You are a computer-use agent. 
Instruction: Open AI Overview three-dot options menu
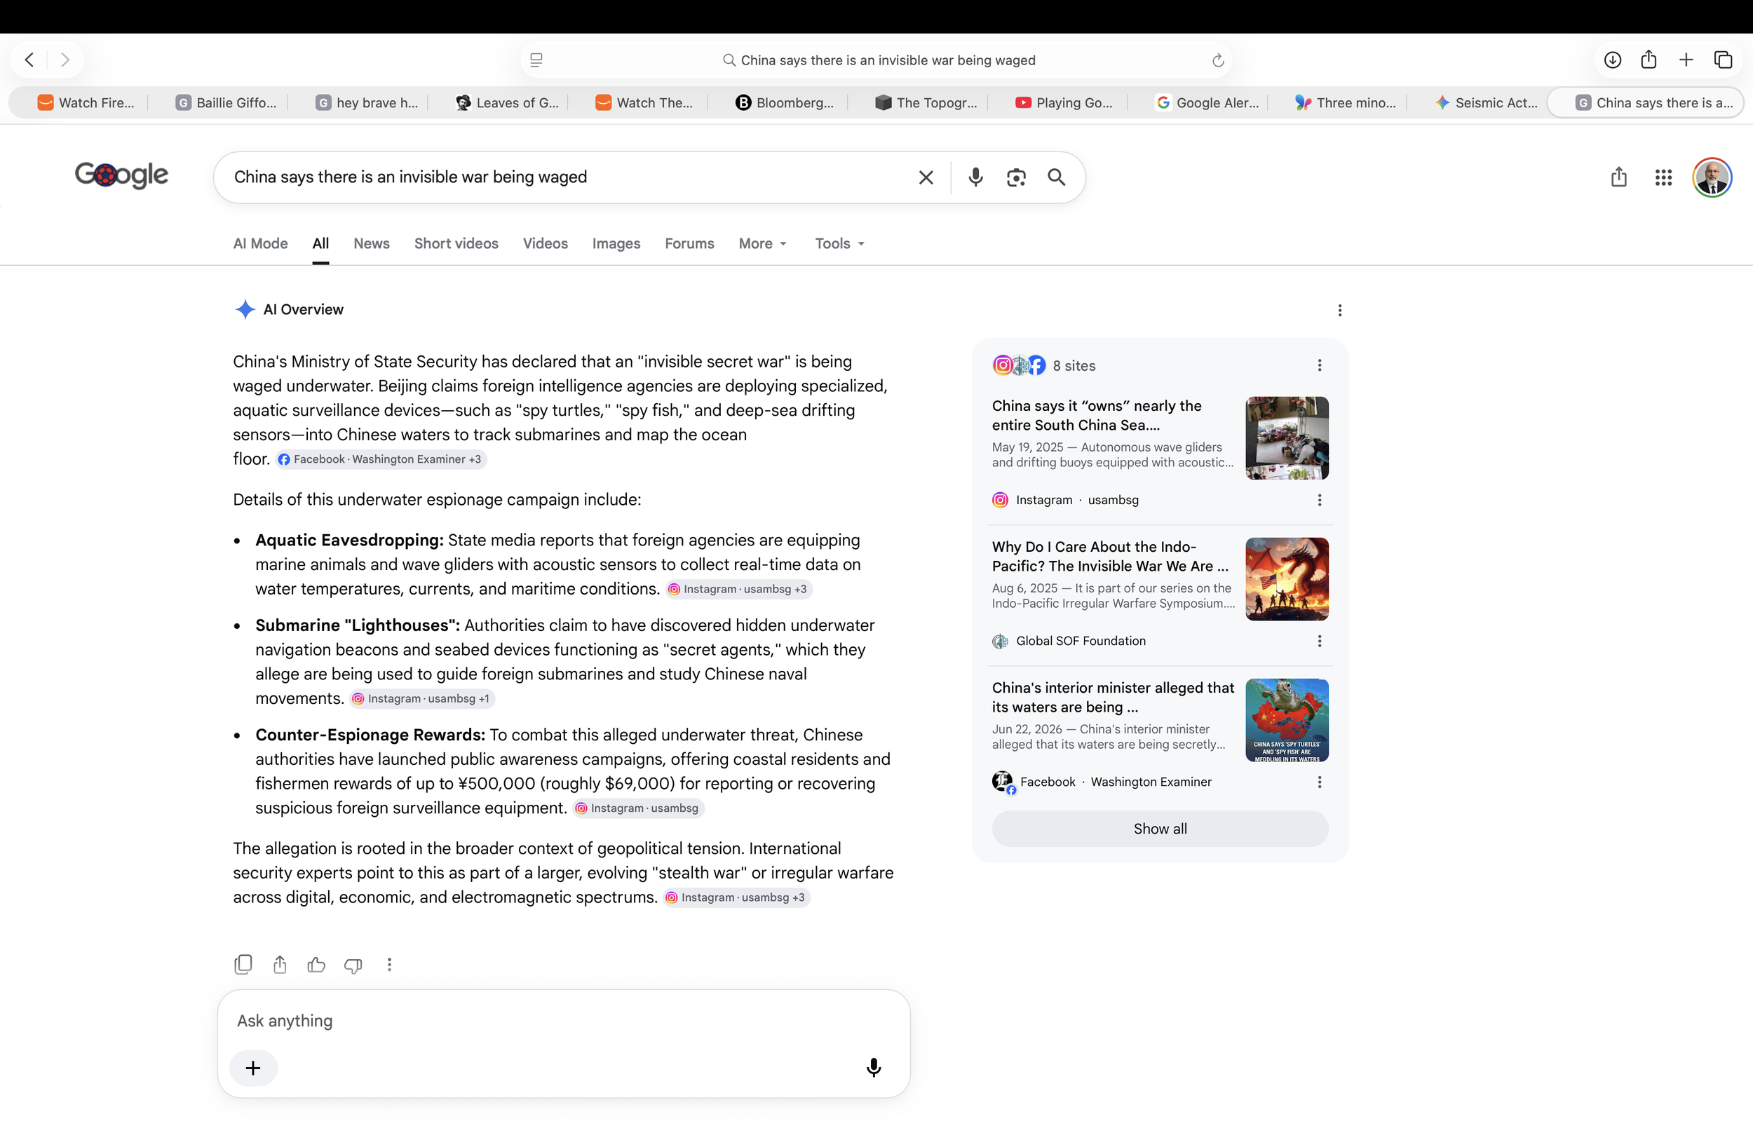[x=1339, y=311]
